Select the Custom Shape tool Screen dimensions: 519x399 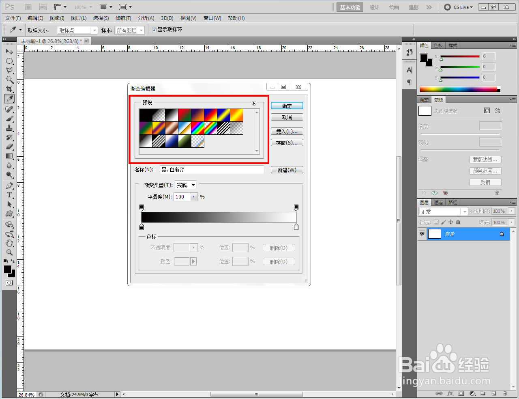[9, 214]
